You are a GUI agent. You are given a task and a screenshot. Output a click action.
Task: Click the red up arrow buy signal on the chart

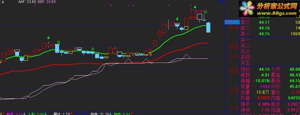[x=151, y=54]
